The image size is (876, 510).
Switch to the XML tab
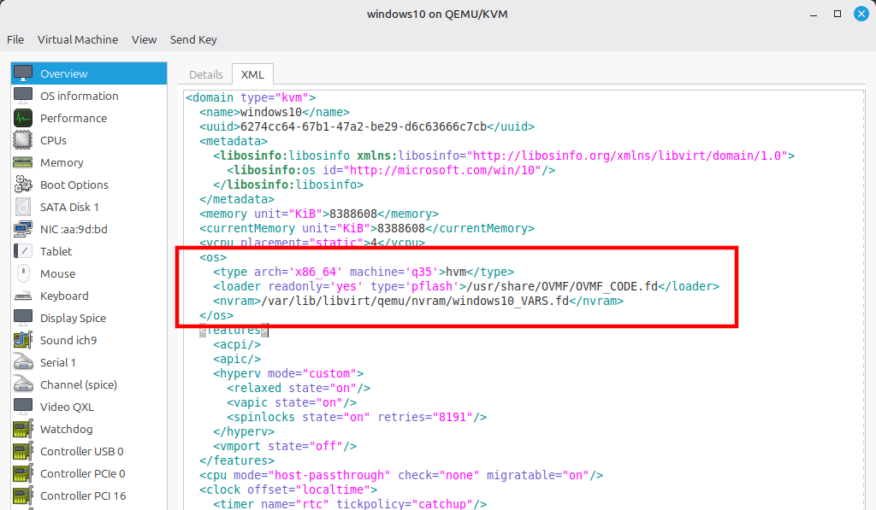pos(252,74)
